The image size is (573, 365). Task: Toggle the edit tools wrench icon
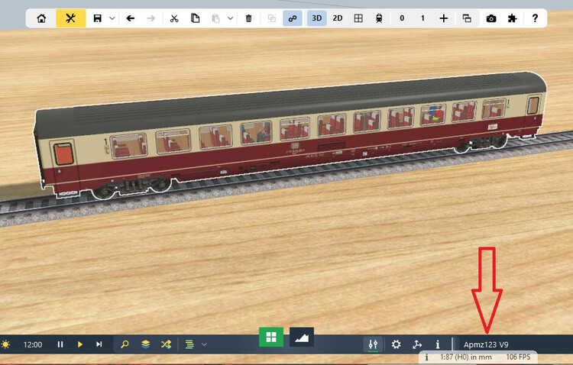(x=70, y=18)
